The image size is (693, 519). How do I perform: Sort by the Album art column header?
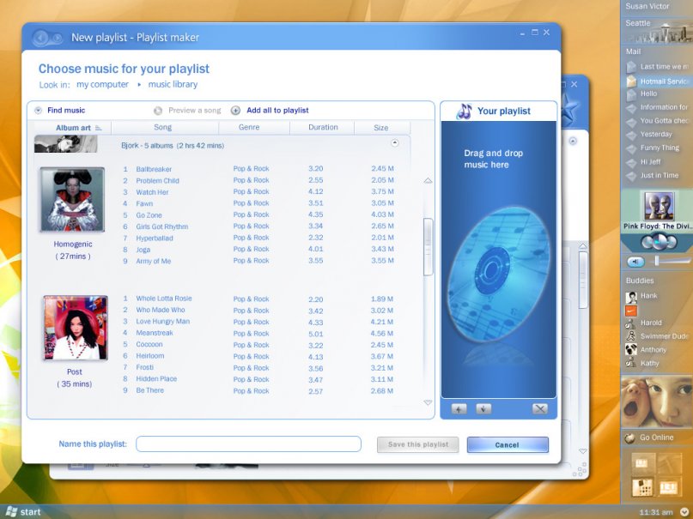coord(73,128)
